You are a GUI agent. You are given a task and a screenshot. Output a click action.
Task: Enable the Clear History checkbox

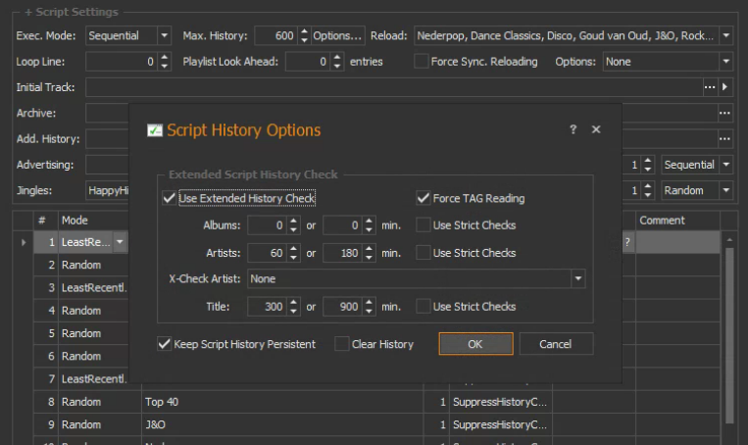click(x=341, y=344)
